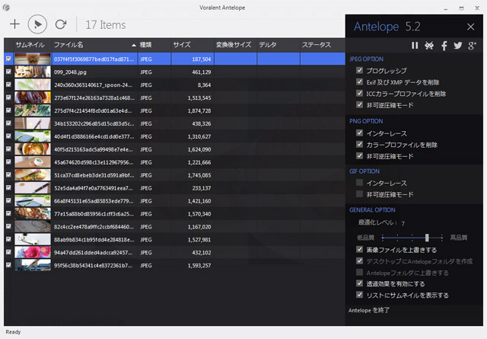Add files with the plus icon
Viewport: 487px width, 339px height.
click(14, 24)
